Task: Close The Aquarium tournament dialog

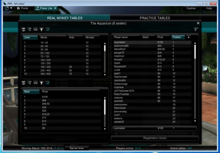Action: coord(198,23)
